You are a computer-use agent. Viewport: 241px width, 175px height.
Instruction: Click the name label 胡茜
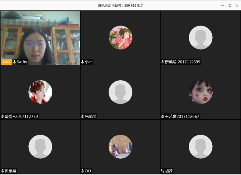[x=169, y=171]
